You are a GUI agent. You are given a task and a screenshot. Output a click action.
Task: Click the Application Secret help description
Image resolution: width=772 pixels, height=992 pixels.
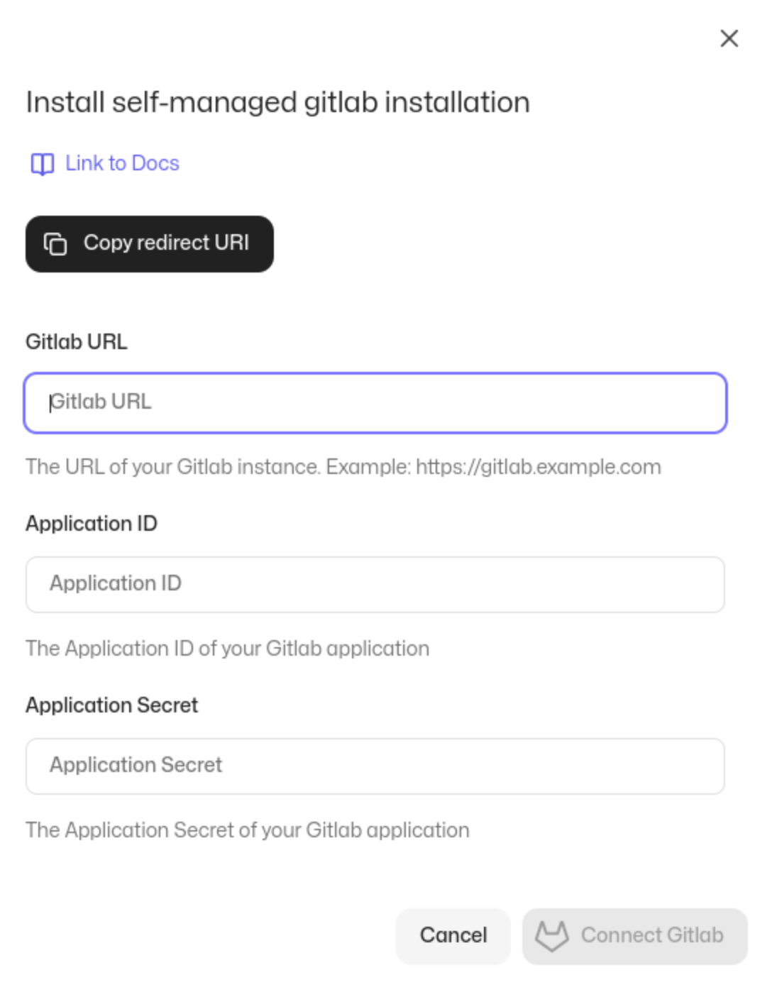tap(248, 830)
